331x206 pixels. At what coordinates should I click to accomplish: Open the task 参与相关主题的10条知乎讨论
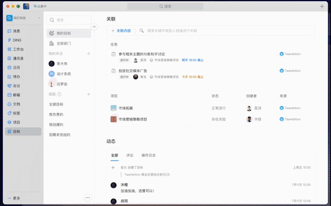tap(142, 54)
